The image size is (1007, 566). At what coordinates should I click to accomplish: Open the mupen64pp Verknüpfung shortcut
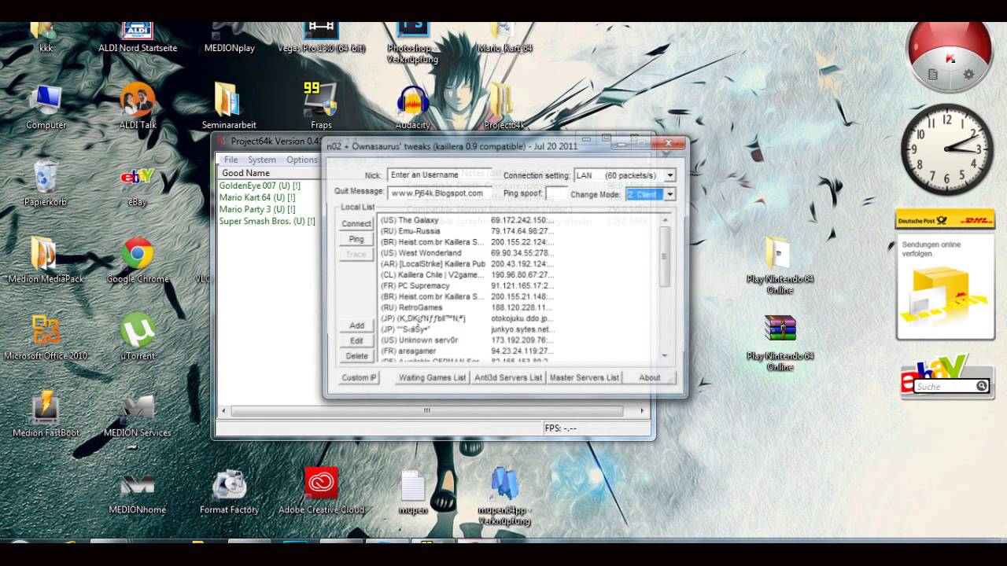point(504,496)
